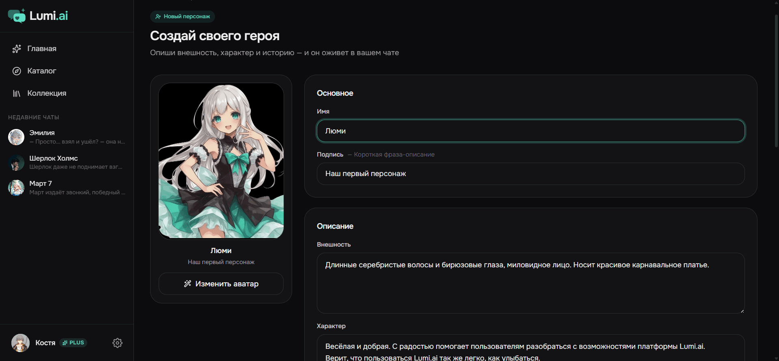Viewport: 779px width, 361px height.
Task: Open the Каталог section
Action: tap(67, 71)
